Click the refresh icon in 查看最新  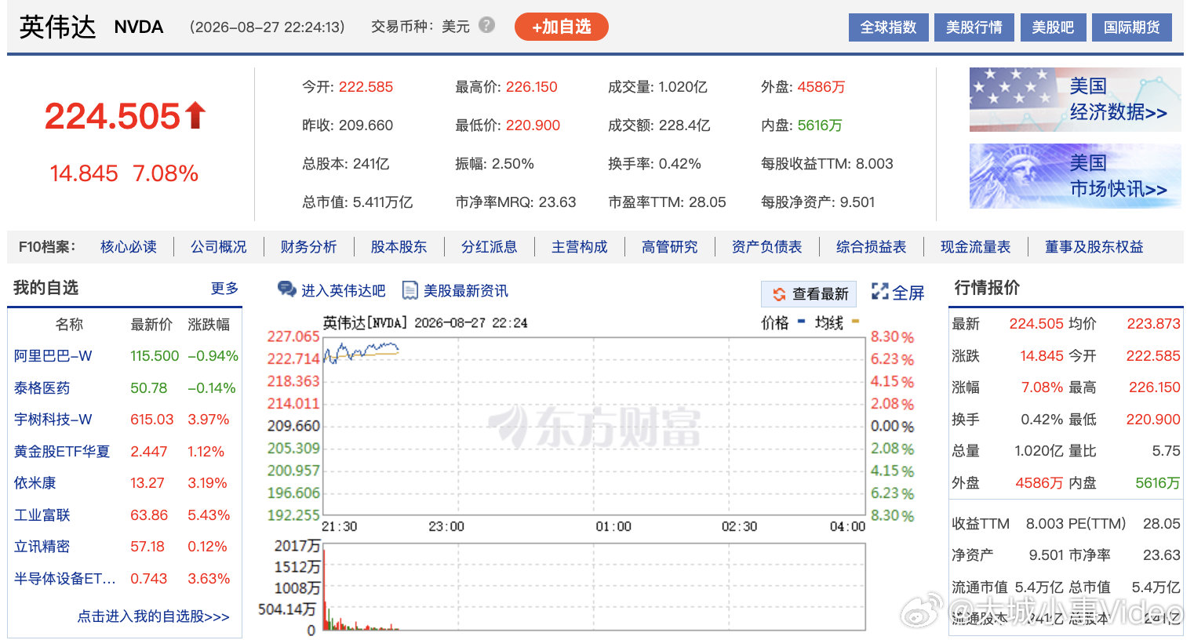(x=779, y=294)
